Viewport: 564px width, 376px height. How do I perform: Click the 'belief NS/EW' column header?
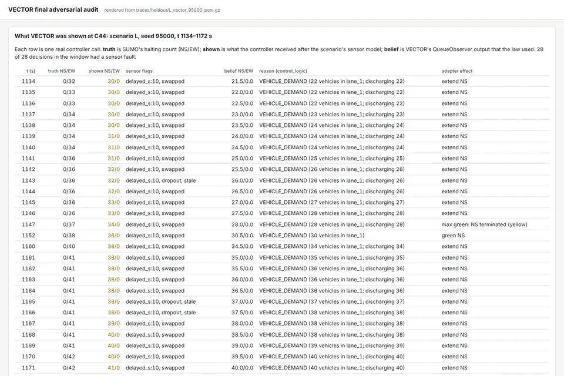tap(239, 71)
